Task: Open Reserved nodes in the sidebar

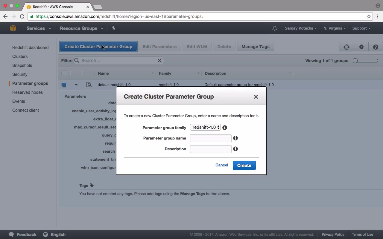Action: 28,92
